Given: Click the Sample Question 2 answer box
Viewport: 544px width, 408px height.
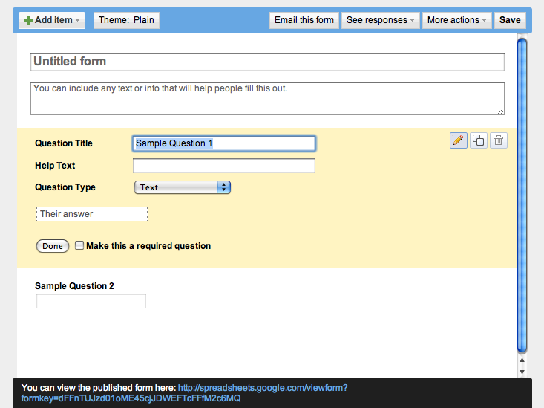Looking at the screenshot, I should click(x=91, y=301).
